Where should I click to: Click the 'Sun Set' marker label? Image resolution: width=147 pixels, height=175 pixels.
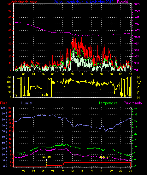coord(105,157)
